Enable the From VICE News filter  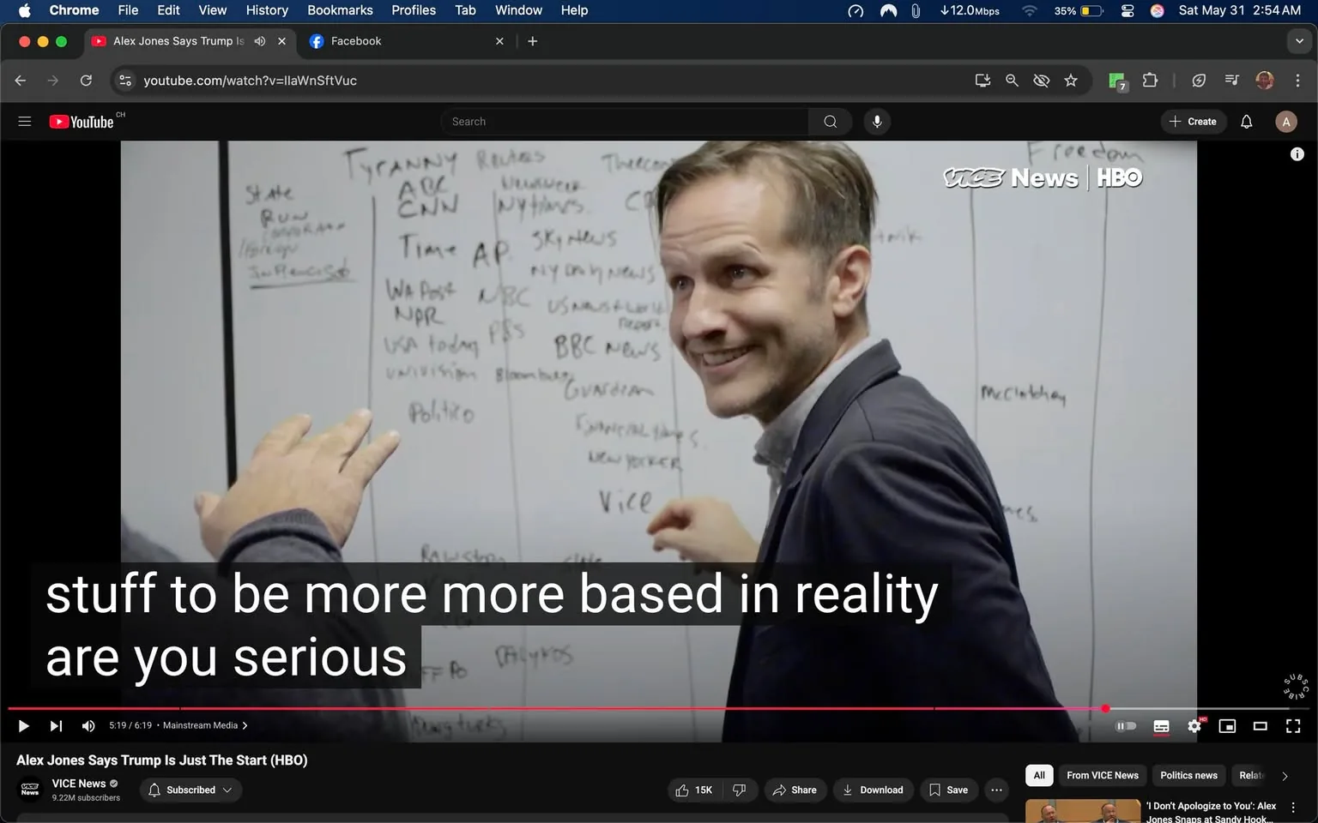pos(1102,775)
